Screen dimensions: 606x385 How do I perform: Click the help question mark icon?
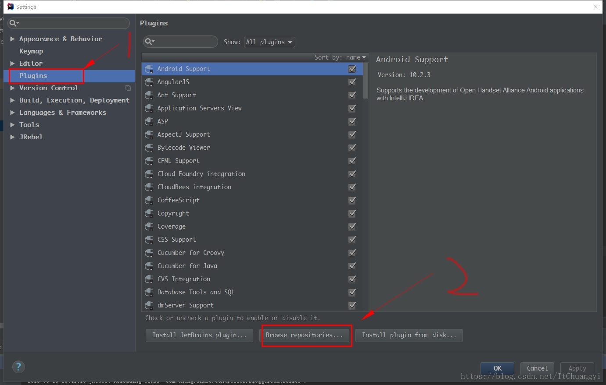pos(18,367)
